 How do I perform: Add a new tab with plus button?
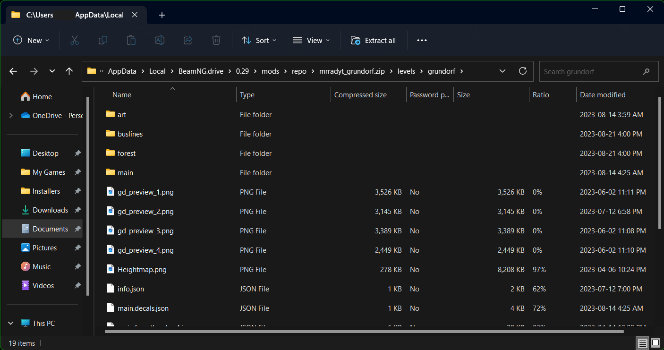click(162, 15)
